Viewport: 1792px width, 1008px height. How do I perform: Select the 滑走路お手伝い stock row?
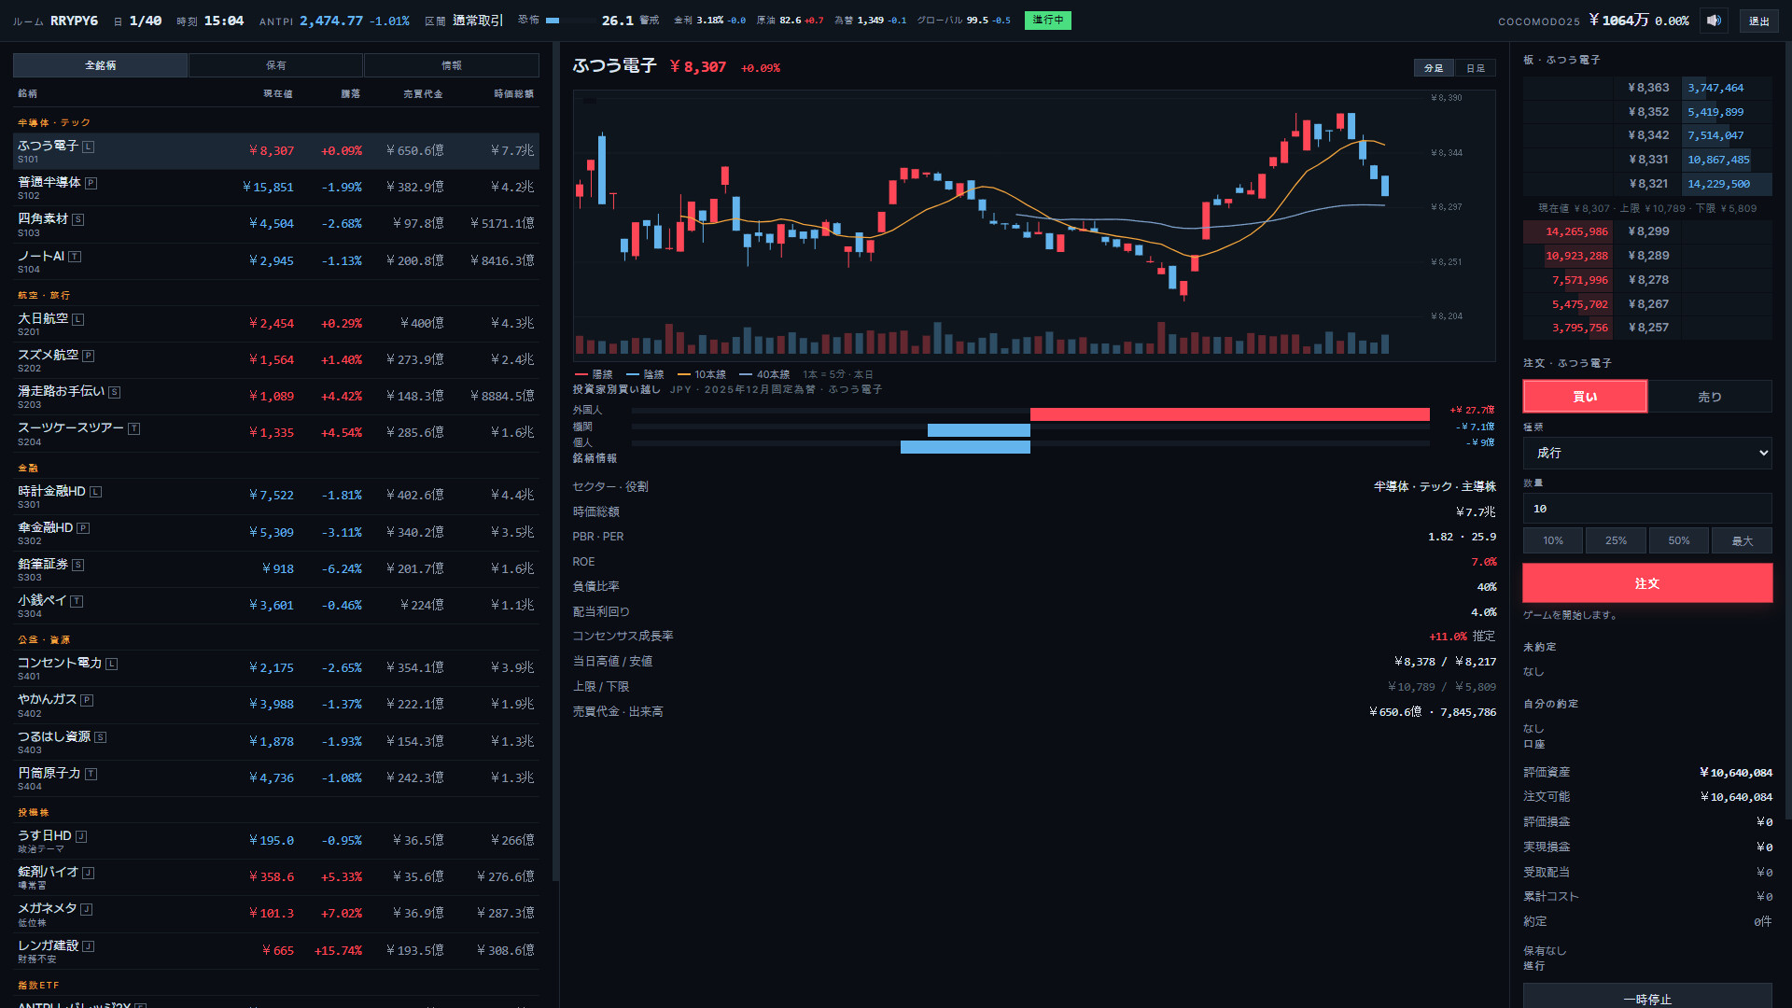point(276,397)
